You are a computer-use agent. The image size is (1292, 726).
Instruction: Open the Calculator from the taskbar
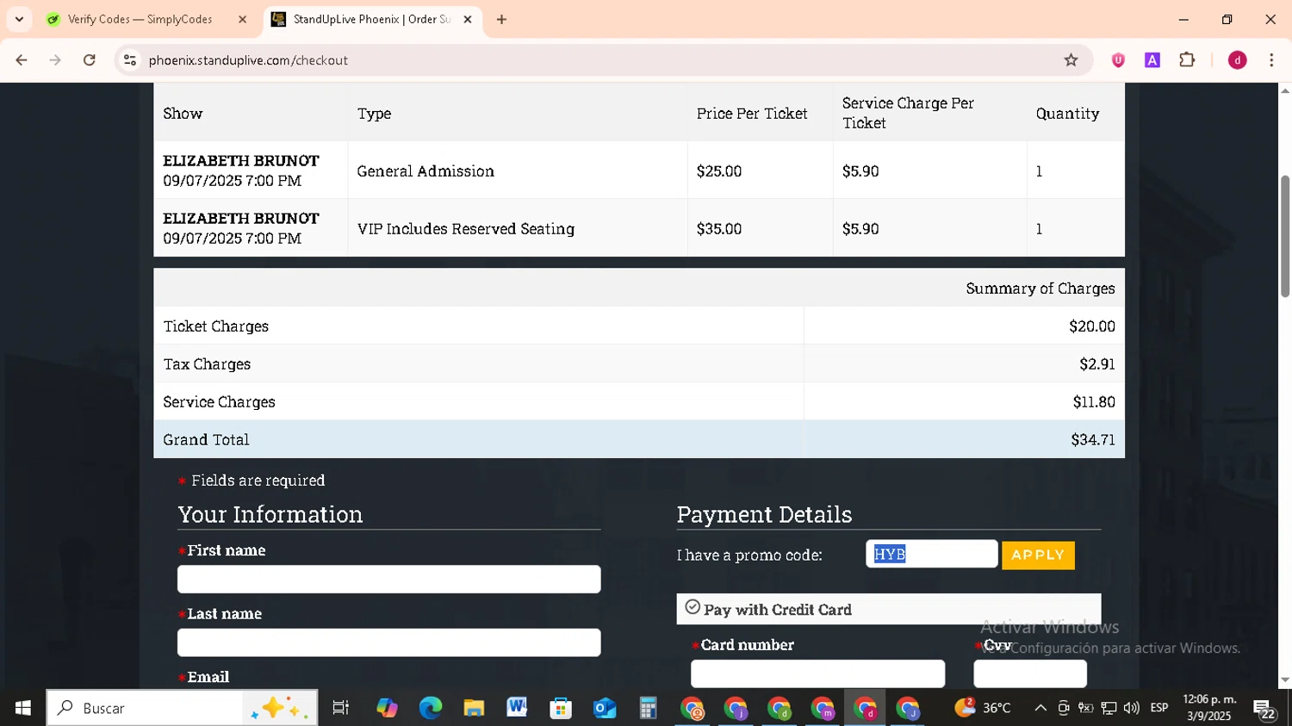648,708
